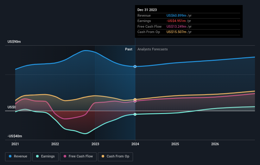Select the 2022 x-axis label

click(x=55, y=144)
